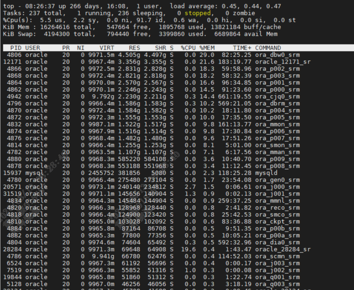
Task: Select the ora_dbw0_srm process command
Action: pos(278,55)
